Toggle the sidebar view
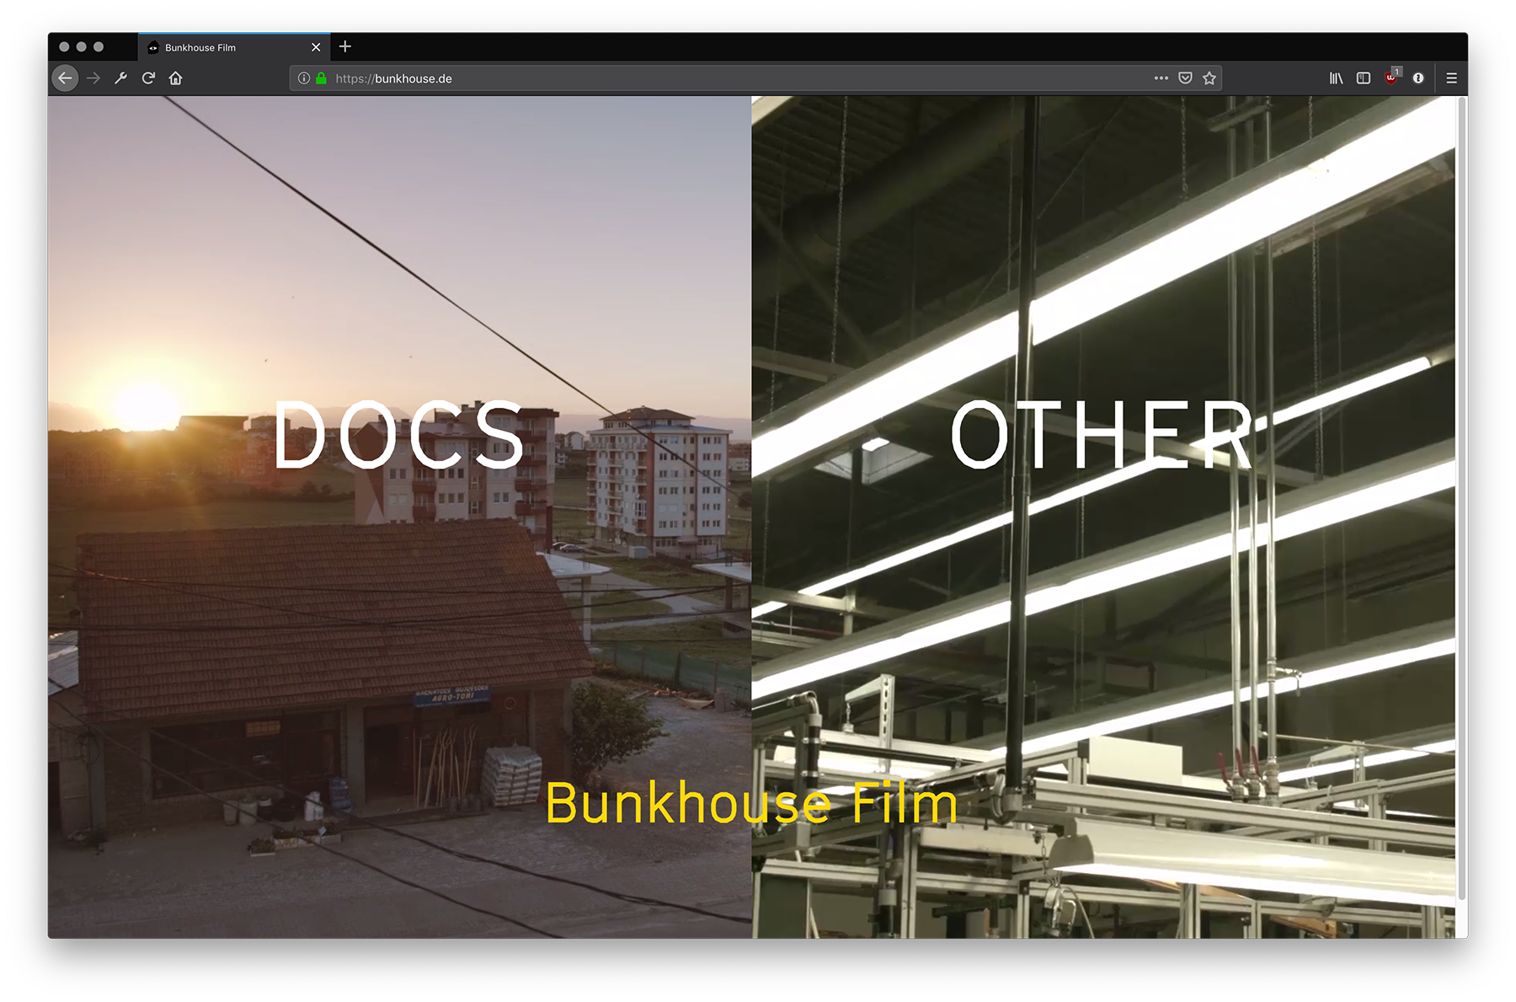This screenshot has width=1516, height=1002. (x=1364, y=78)
